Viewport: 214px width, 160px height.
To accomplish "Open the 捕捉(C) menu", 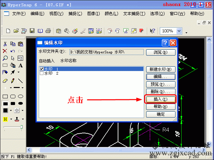I will 75,14.
